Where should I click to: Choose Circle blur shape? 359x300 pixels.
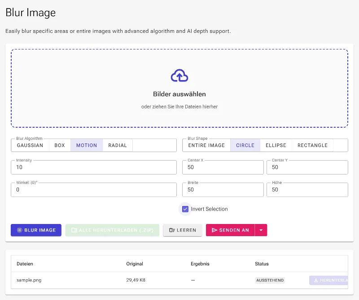click(245, 145)
